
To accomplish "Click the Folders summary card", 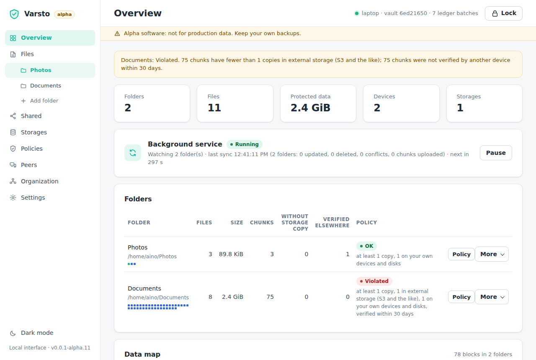I will tap(152, 103).
